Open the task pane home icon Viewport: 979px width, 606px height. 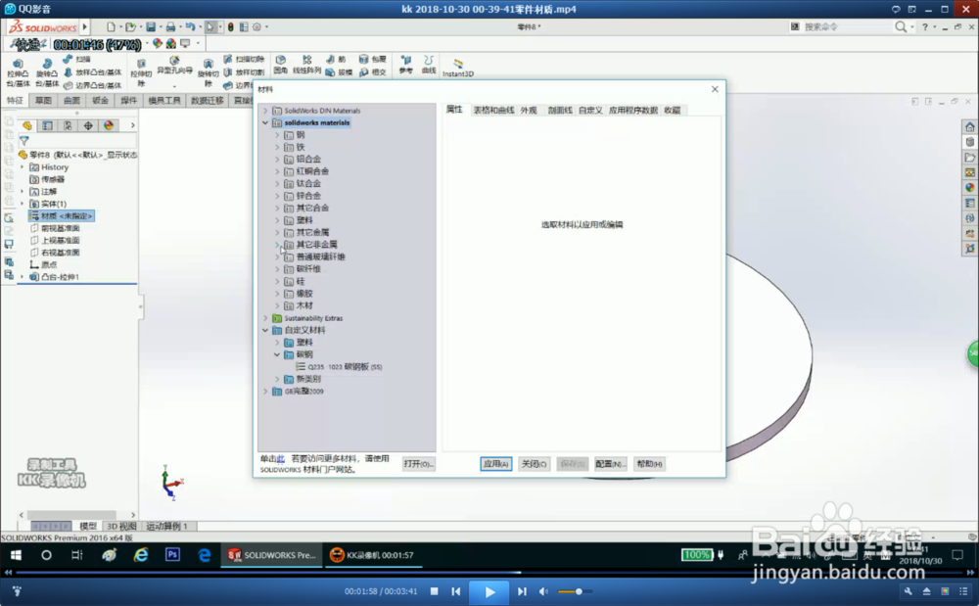click(969, 126)
